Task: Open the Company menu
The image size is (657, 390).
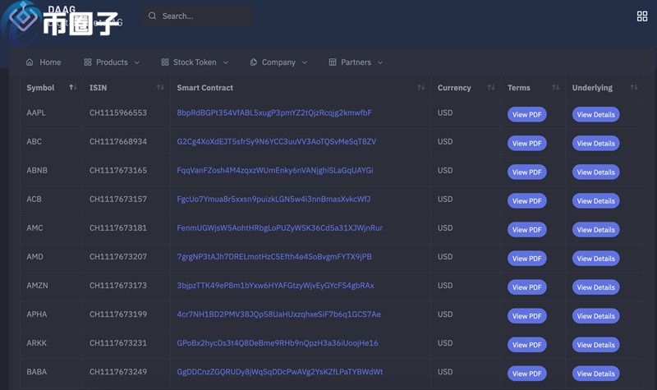Action: pos(278,62)
